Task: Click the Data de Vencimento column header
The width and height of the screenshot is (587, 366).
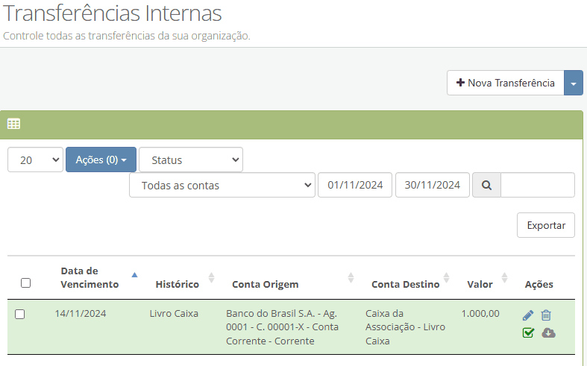Action: click(90, 278)
